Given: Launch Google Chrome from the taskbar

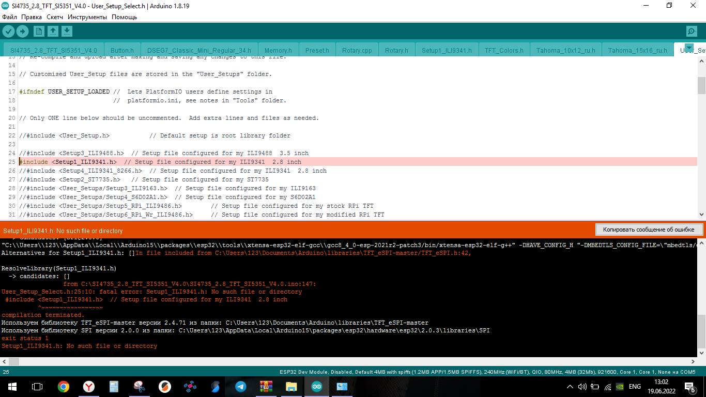Looking at the screenshot, I should pos(64,386).
